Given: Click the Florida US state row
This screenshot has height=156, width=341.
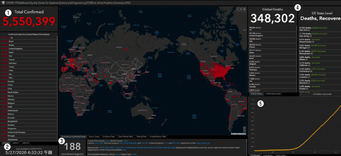Looking at the screenshot, I should (320, 87).
